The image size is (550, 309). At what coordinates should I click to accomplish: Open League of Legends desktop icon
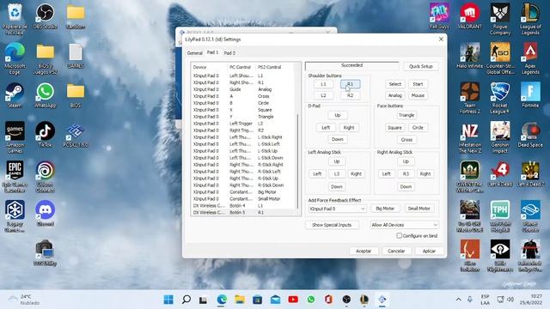point(530,19)
